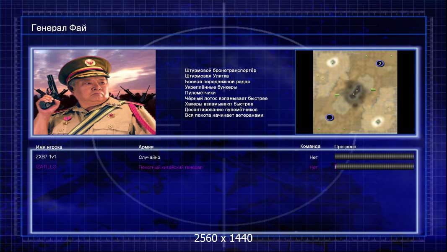Viewport: 447px width, 252px height.
Task: Click team value 'Нет' in IZATILLO row
Action: tap(314, 167)
